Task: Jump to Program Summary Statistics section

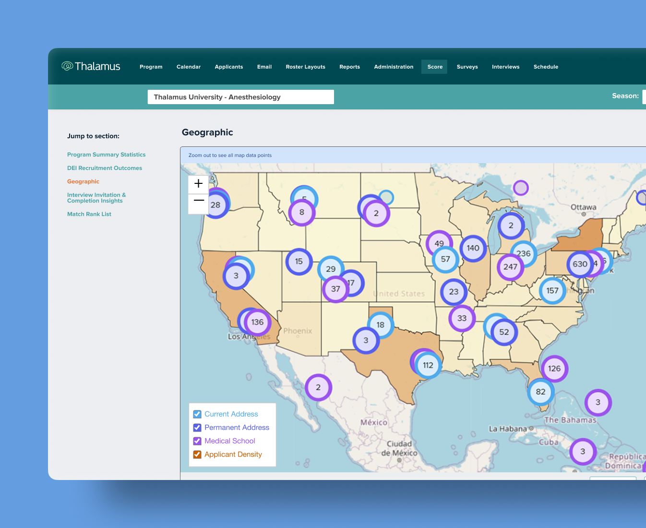Action: pyautogui.click(x=106, y=155)
